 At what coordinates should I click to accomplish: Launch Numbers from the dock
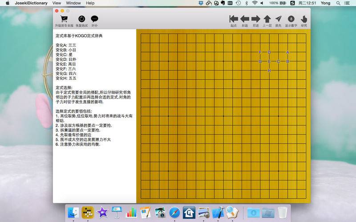(131, 213)
